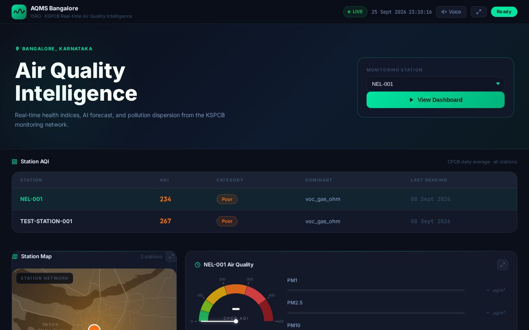
Task: Click AQI value 267
Action: pyautogui.click(x=165, y=221)
